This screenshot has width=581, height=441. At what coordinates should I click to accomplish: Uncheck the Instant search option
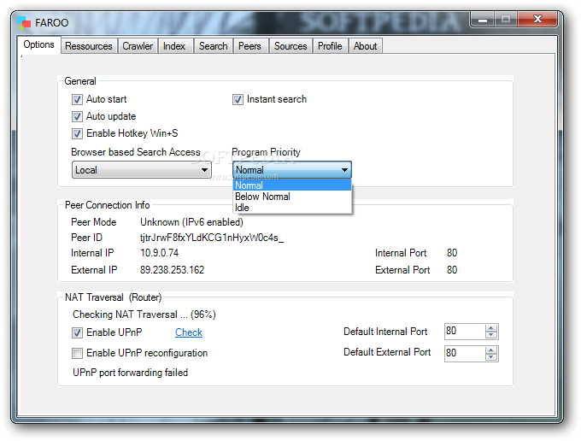(x=238, y=99)
